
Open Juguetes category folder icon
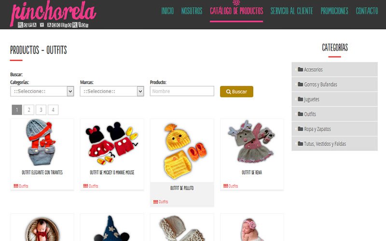click(x=300, y=99)
